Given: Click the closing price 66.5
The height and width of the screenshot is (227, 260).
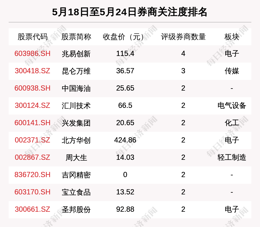Looking at the screenshot, I should [125, 106].
